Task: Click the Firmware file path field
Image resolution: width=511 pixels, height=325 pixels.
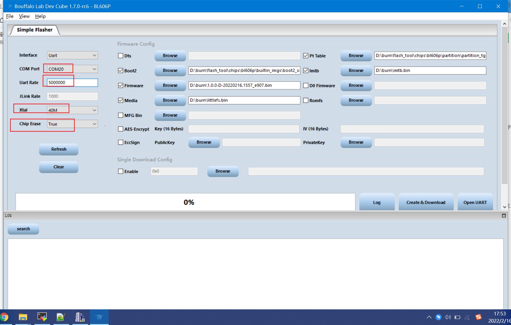Action: (x=244, y=85)
